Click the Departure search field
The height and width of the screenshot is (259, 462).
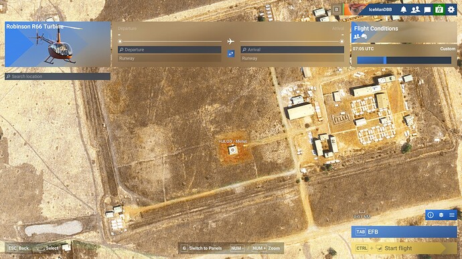point(169,49)
